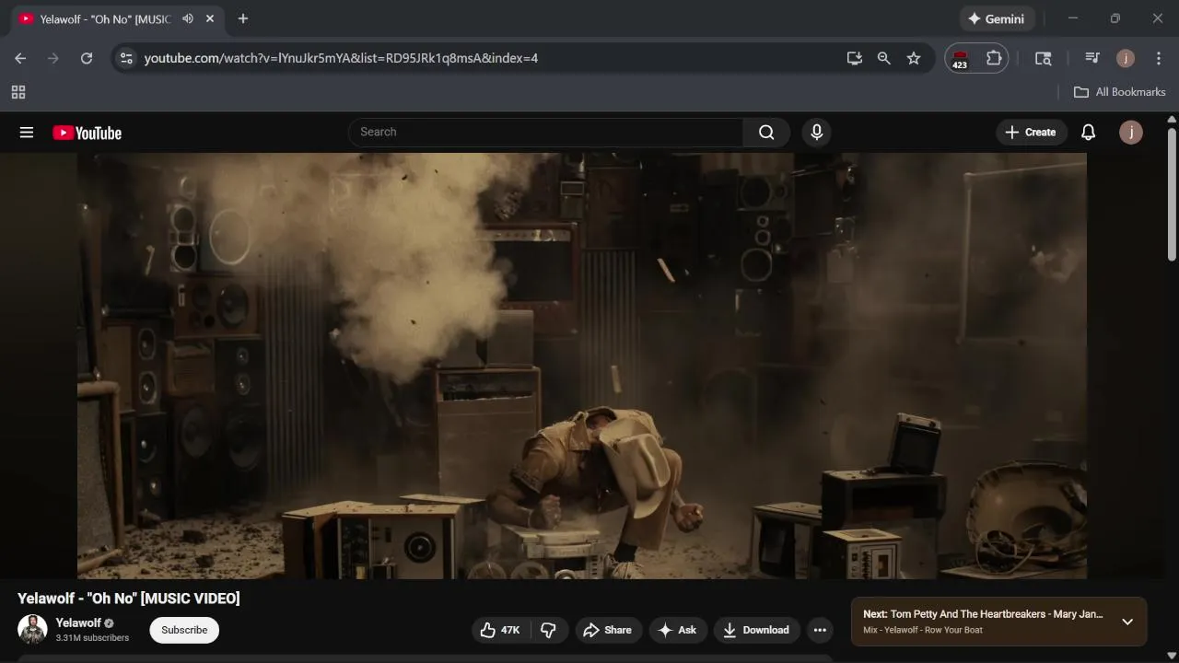
Task: Close the Yelawolf Oh No tab
Action: tap(210, 18)
